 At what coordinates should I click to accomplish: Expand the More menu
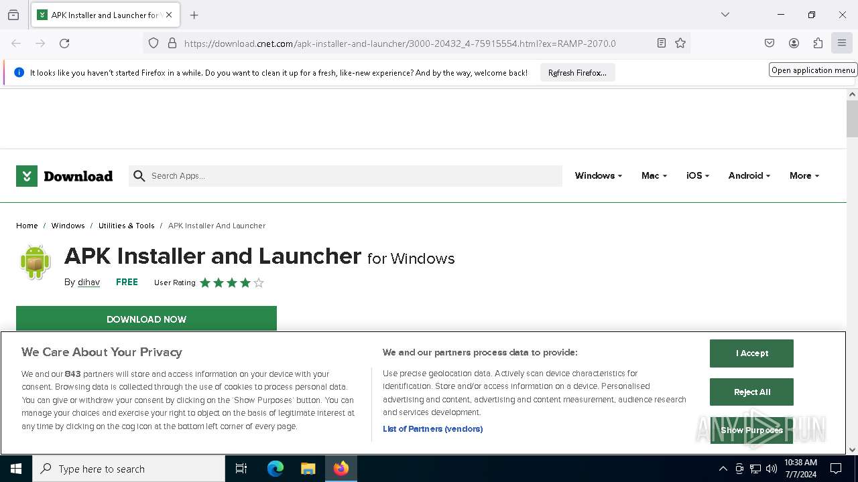click(804, 176)
